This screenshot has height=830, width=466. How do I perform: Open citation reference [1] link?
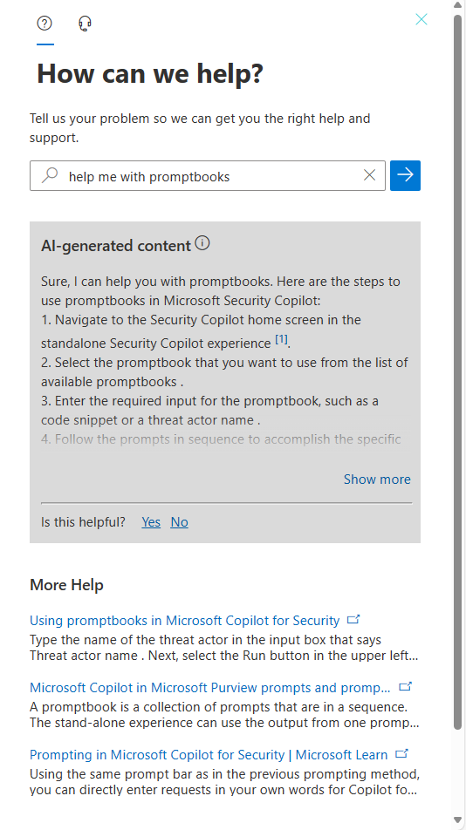[x=281, y=340]
